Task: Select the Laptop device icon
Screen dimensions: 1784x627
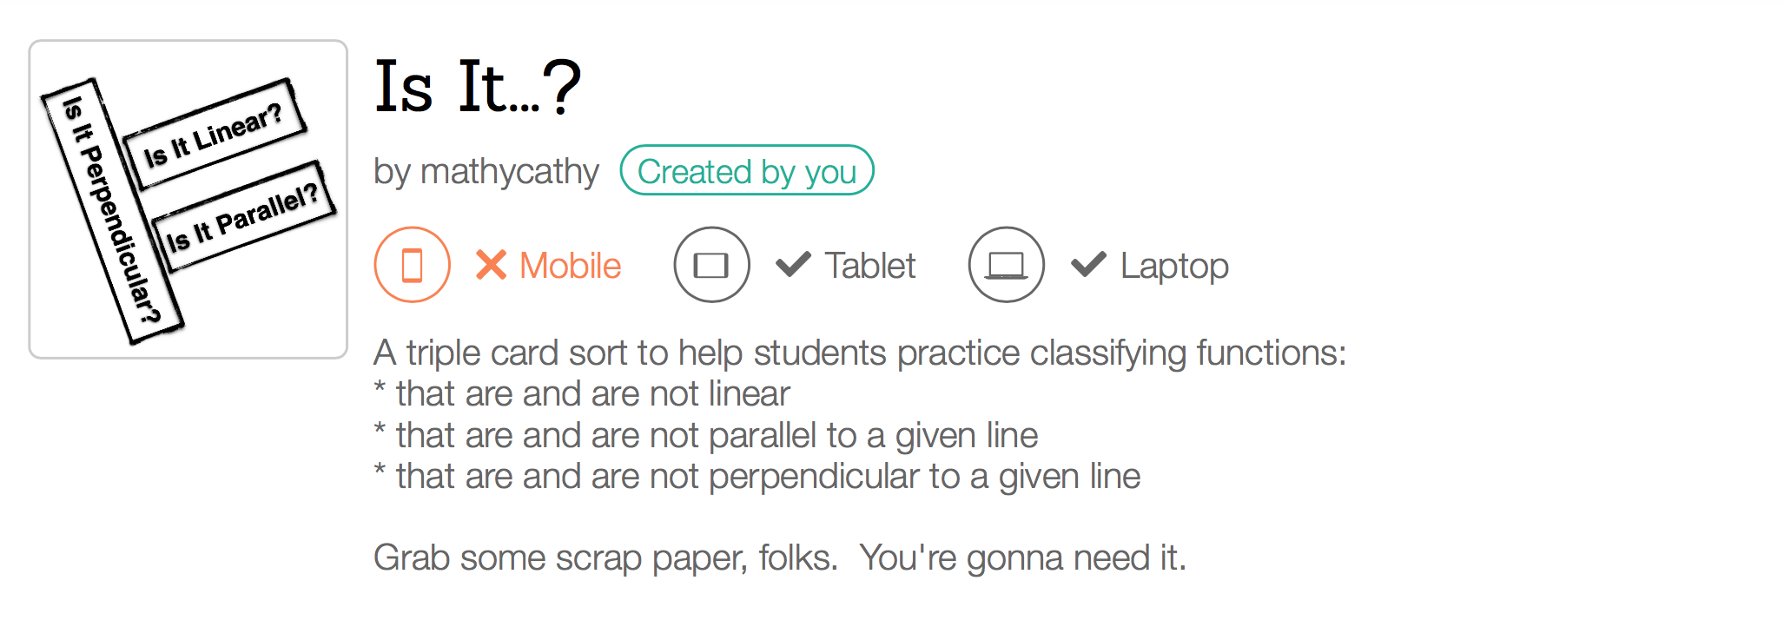Action: (x=1006, y=265)
